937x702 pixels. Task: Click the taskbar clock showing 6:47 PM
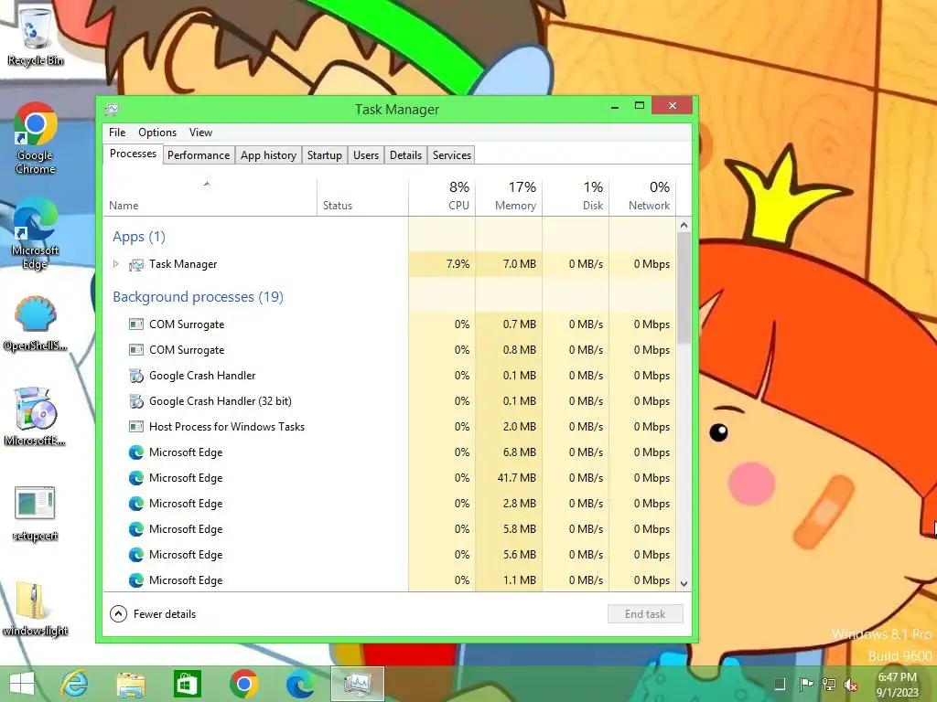click(x=897, y=684)
